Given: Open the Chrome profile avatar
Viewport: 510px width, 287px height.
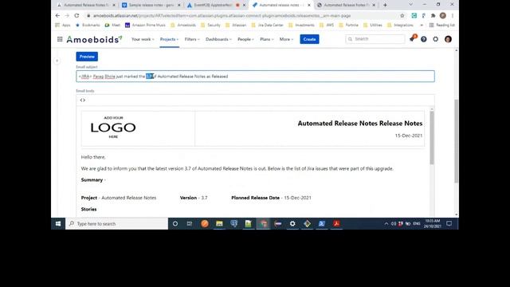Looking at the screenshot, I should 442,16.
